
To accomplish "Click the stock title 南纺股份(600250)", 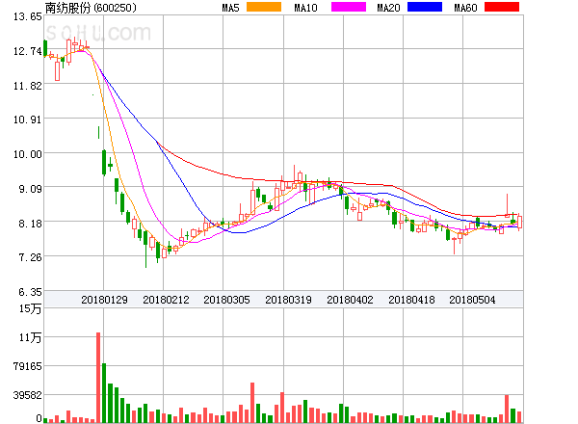I will tap(91, 8).
